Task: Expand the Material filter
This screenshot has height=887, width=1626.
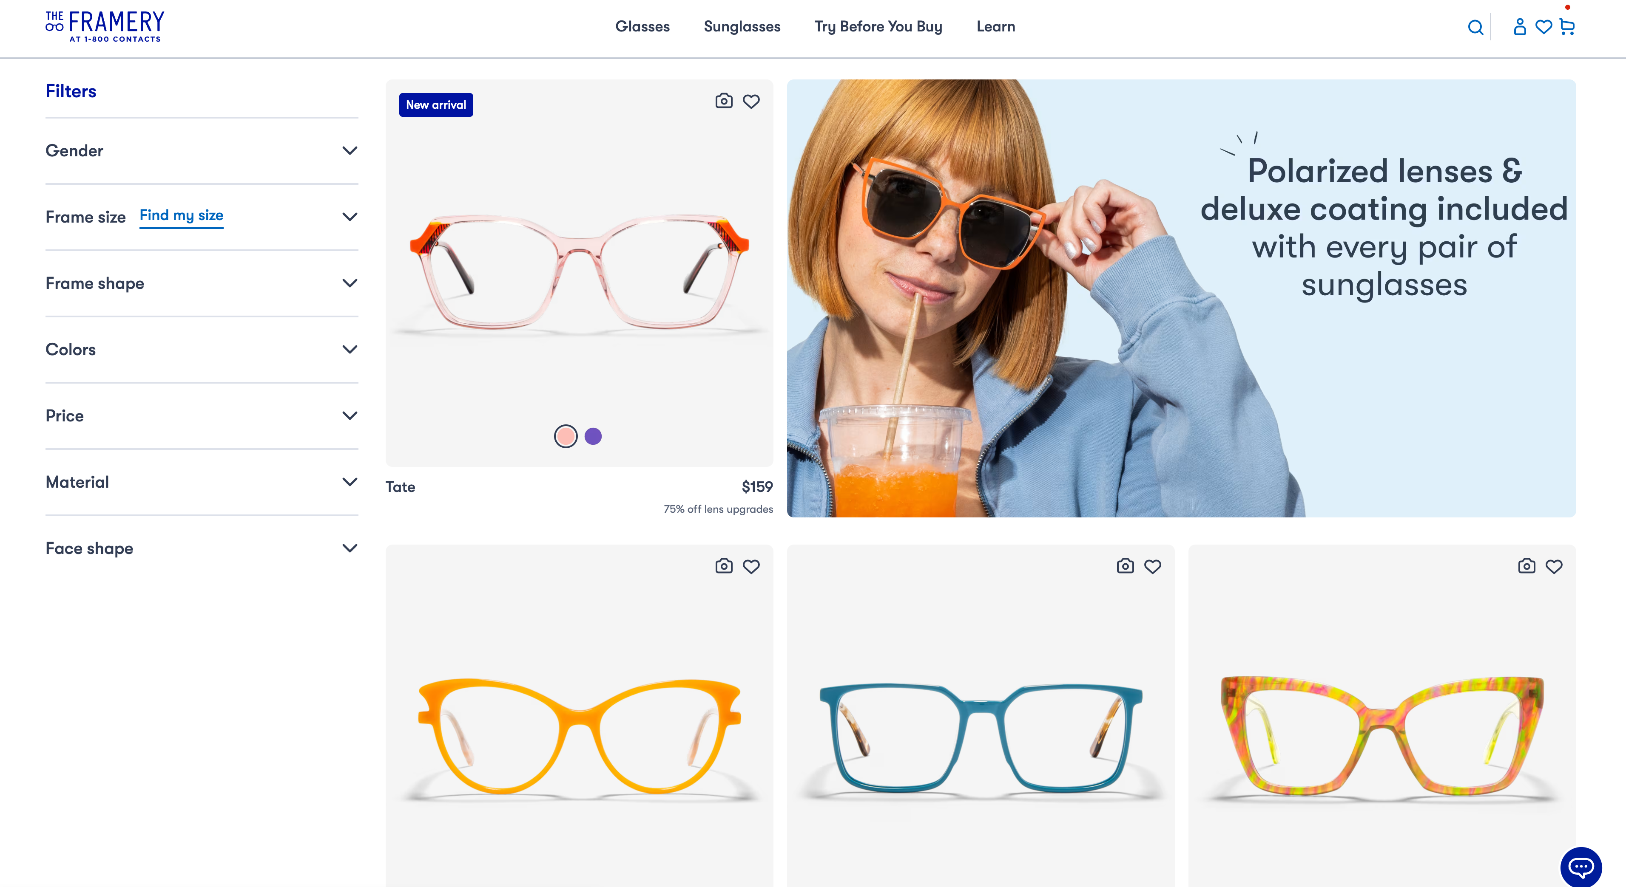Action: (x=202, y=482)
